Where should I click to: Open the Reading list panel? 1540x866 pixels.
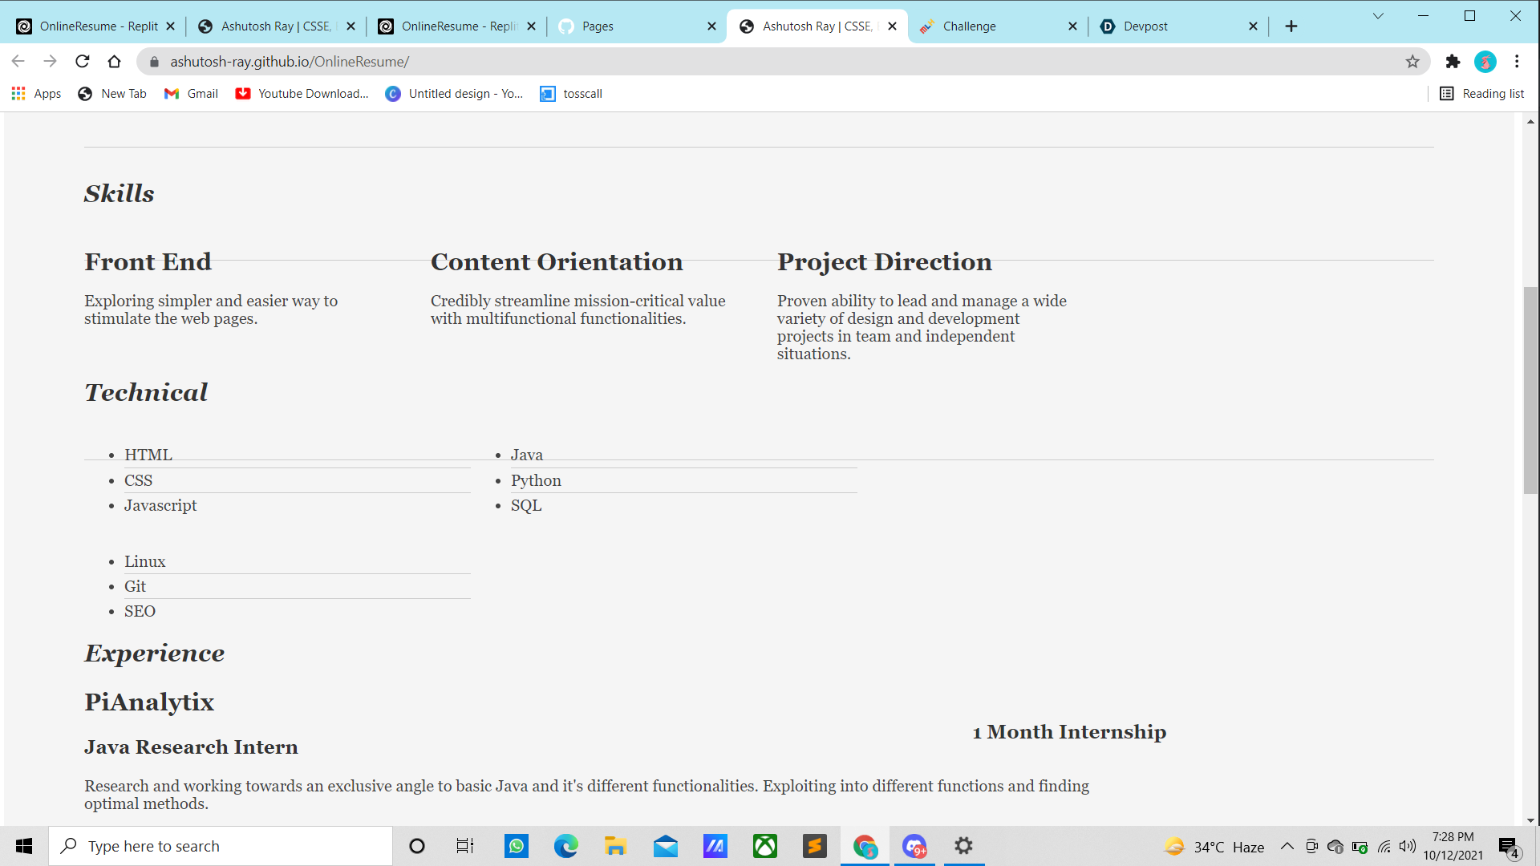[x=1482, y=94]
